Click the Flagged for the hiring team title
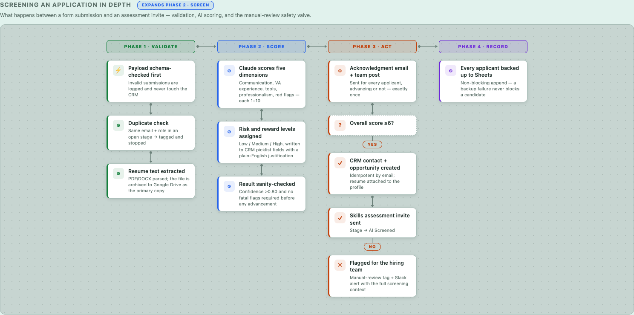Image resolution: width=634 pixels, height=315 pixels. point(377,266)
